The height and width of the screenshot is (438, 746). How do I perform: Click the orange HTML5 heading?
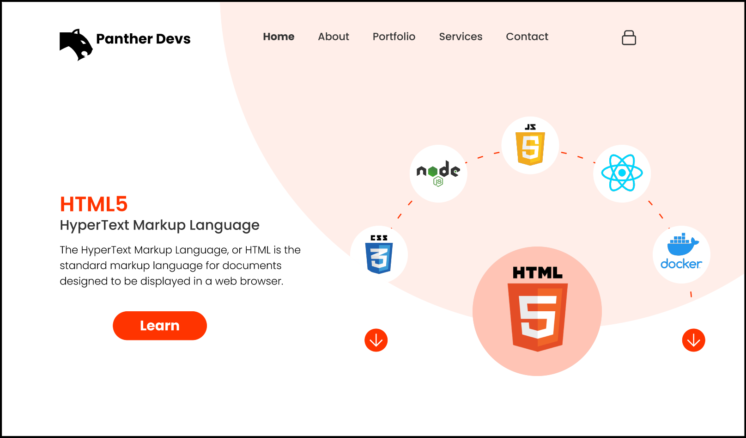[x=94, y=204]
